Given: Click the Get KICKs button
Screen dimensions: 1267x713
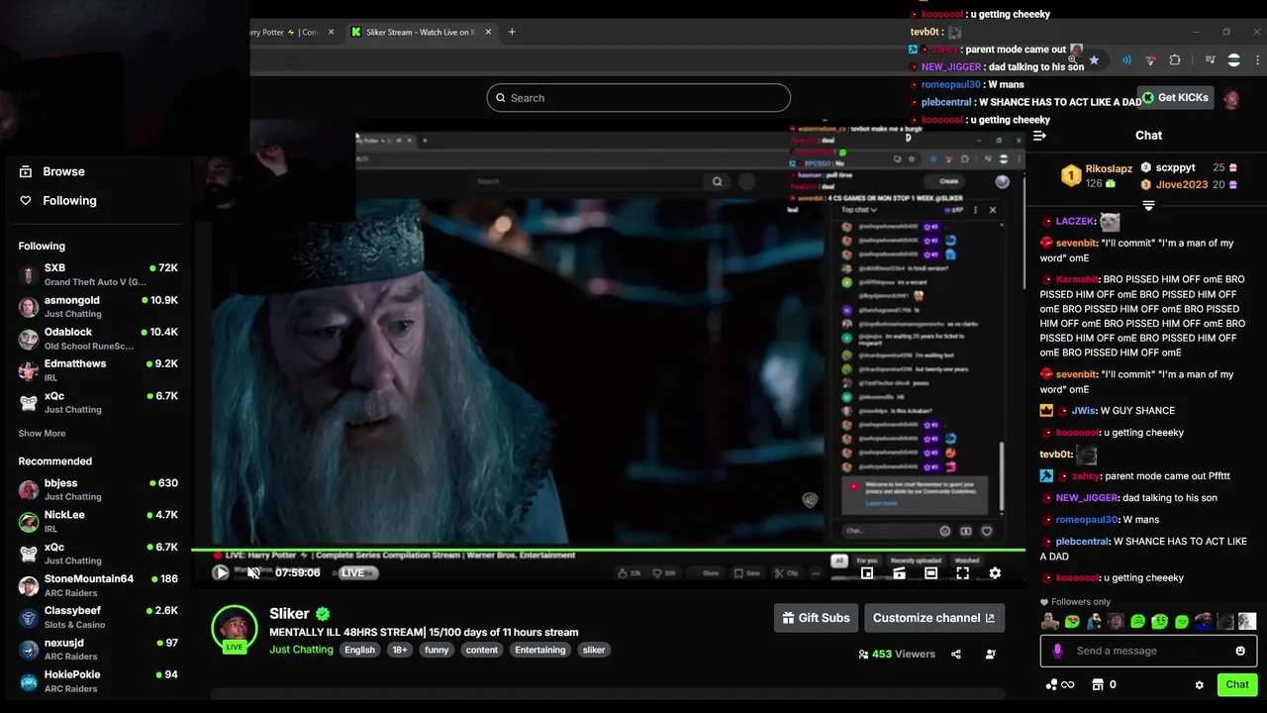Looking at the screenshot, I should pyautogui.click(x=1175, y=98).
